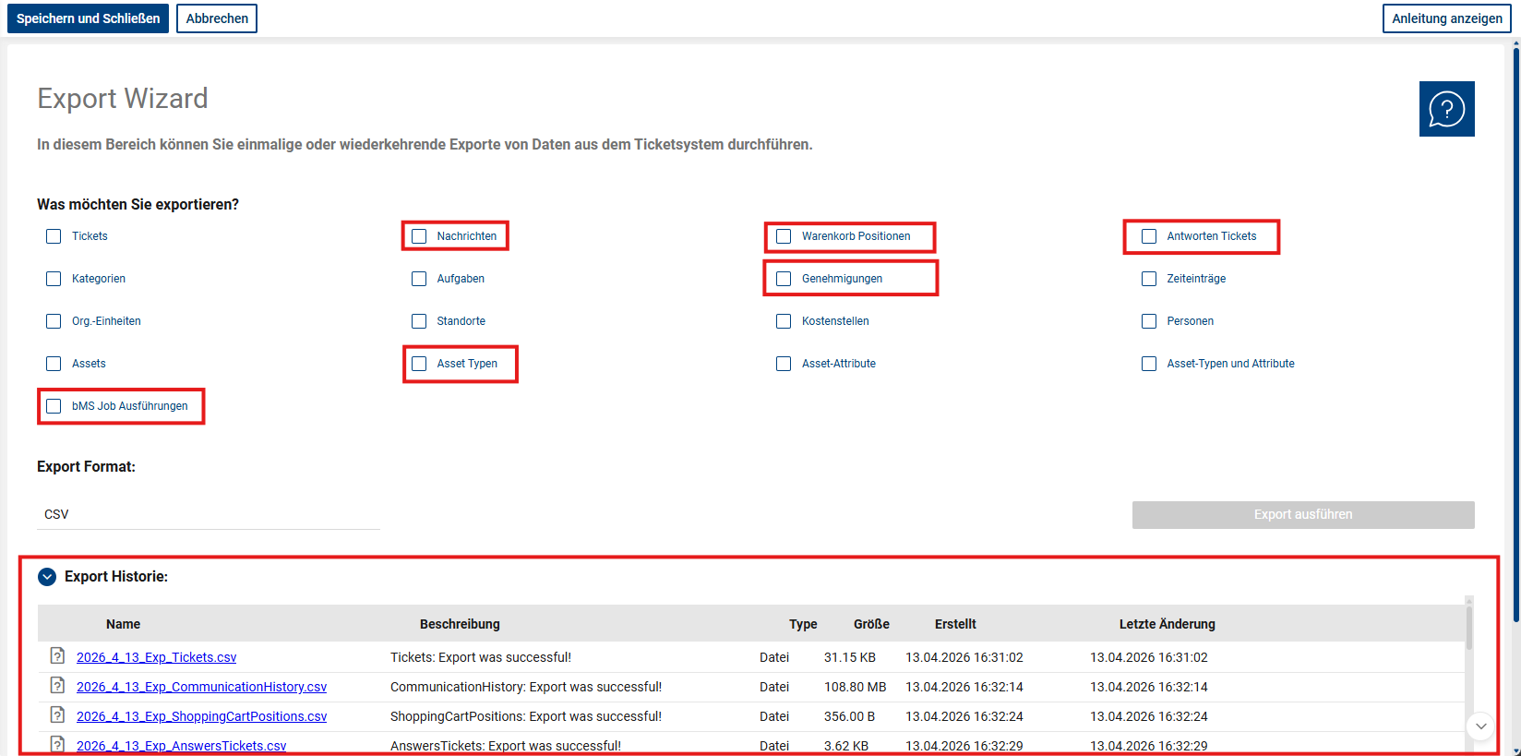Open 2026_4_13_Exp_ShoppingCartPositions.csv link
The height and width of the screenshot is (756, 1521).
(201, 716)
